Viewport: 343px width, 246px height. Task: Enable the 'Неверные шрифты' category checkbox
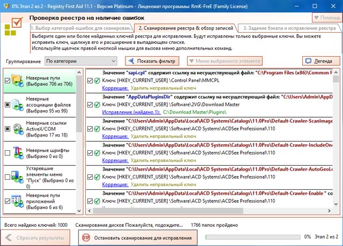click(6, 153)
